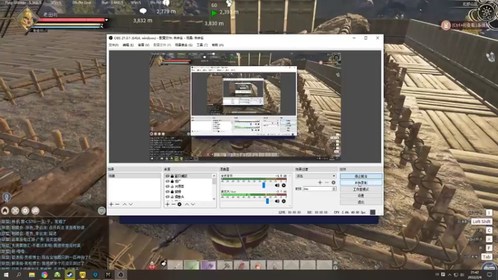Image resolution: width=498 pixels, height=280 pixels.
Task: Select the scene entry in Scenes list
Action: point(134,176)
